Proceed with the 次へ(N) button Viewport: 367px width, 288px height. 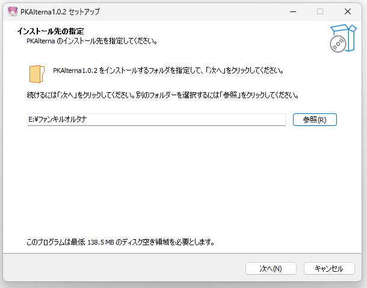[x=271, y=268]
